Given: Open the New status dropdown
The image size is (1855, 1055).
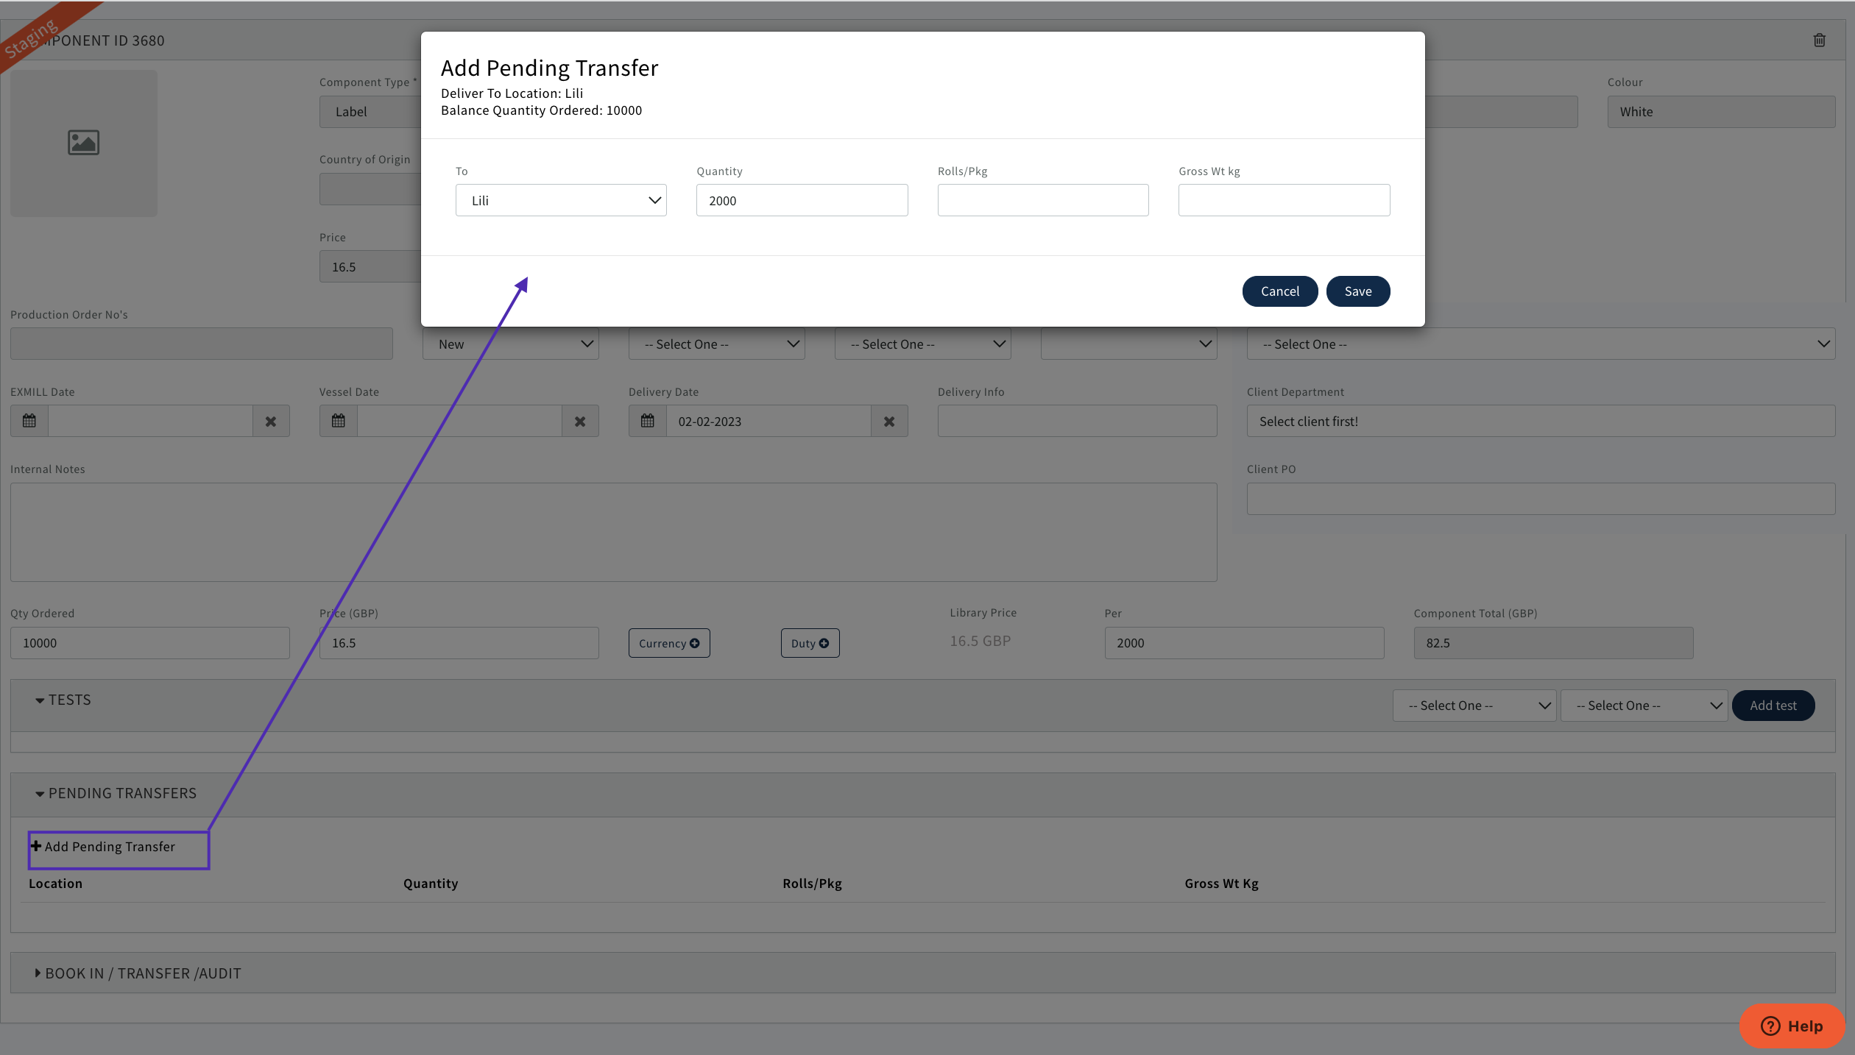Looking at the screenshot, I should pyautogui.click(x=510, y=343).
